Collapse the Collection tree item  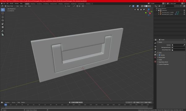click(157, 10)
